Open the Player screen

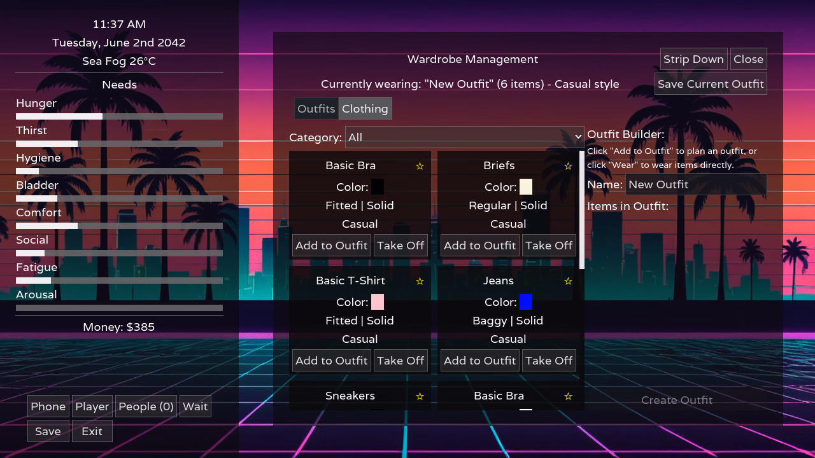click(92, 406)
